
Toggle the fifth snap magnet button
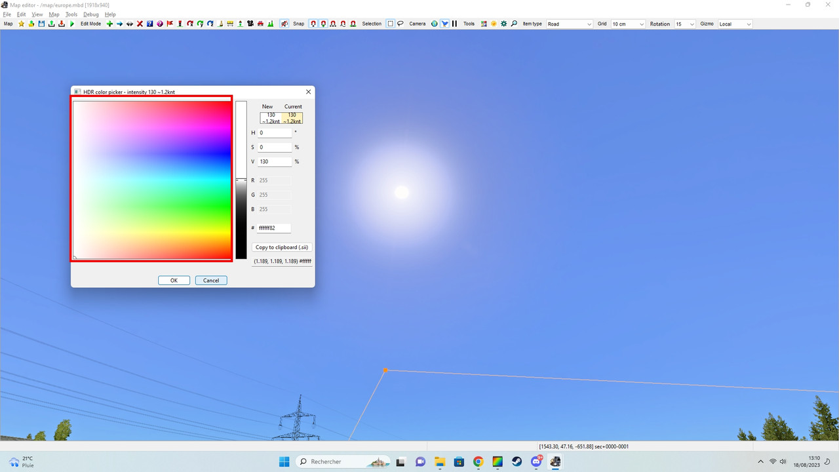pyautogui.click(x=353, y=24)
